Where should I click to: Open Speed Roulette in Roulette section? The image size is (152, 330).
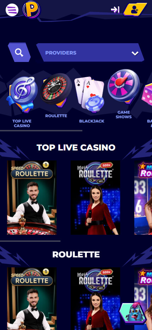click(x=32, y=298)
